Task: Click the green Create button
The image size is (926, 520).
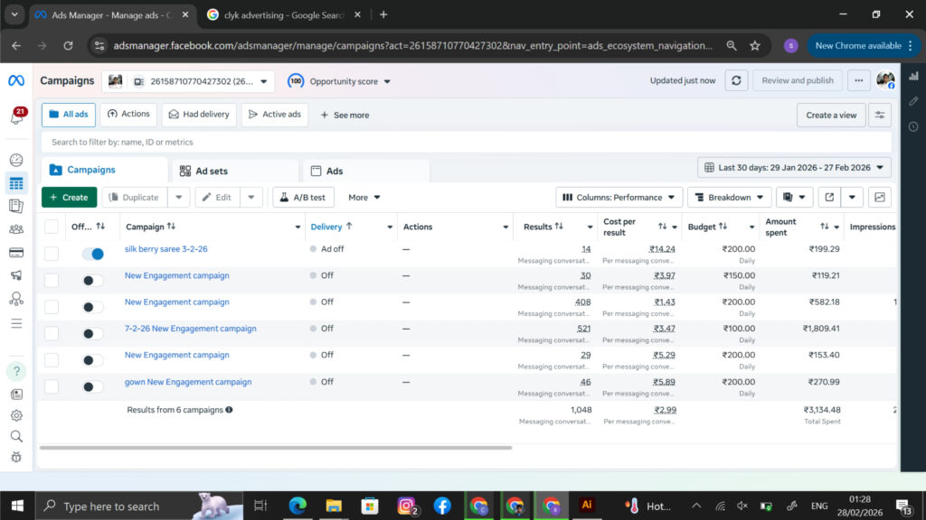Action: [69, 197]
